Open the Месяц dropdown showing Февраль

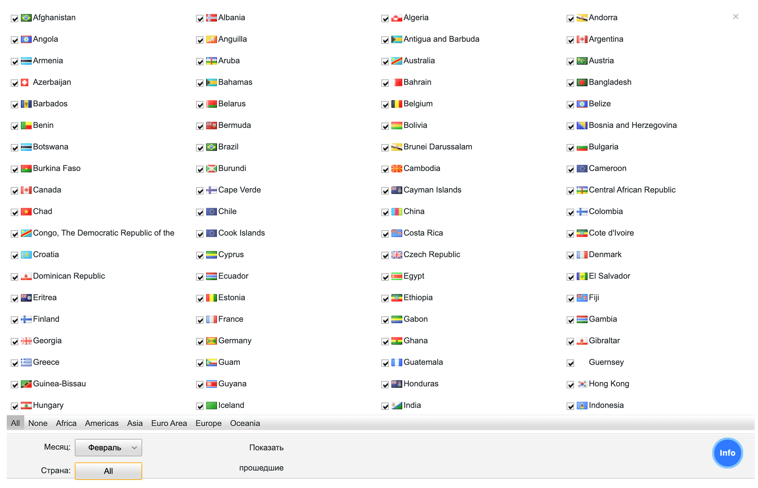point(108,448)
